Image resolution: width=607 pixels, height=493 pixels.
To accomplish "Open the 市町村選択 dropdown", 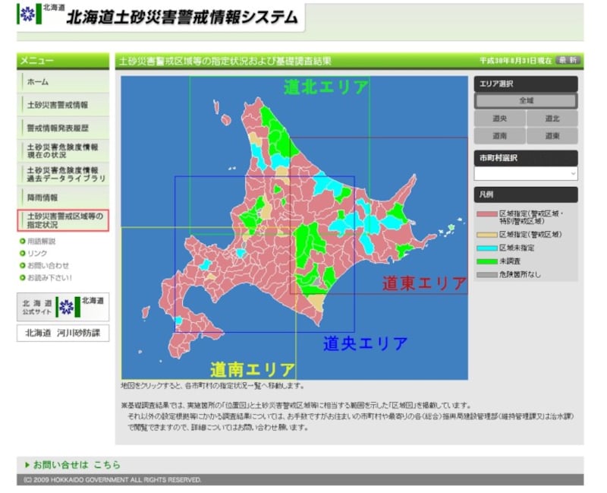I will pyautogui.click(x=526, y=174).
